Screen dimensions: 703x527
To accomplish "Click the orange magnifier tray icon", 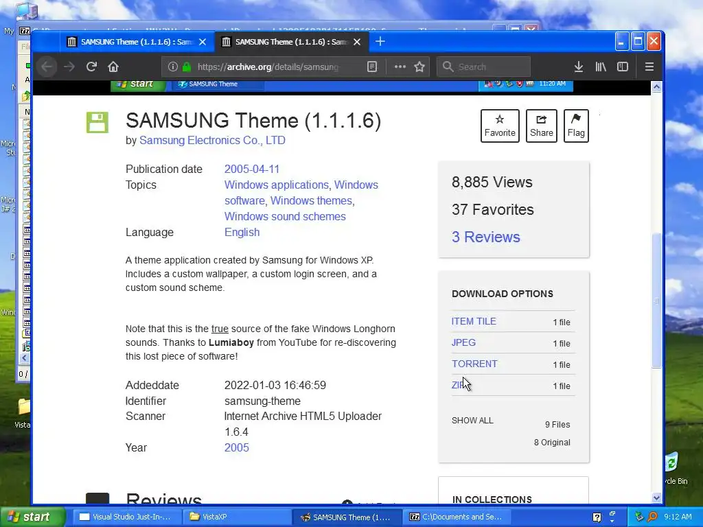I will (652, 517).
